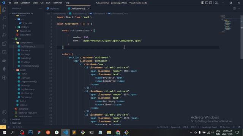Open package-lock.json in the Explorer tree

pos(28,113)
